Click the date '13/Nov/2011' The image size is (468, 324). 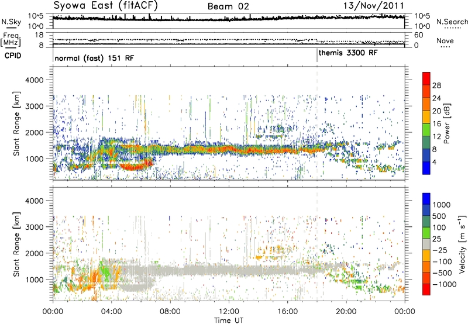click(374, 6)
